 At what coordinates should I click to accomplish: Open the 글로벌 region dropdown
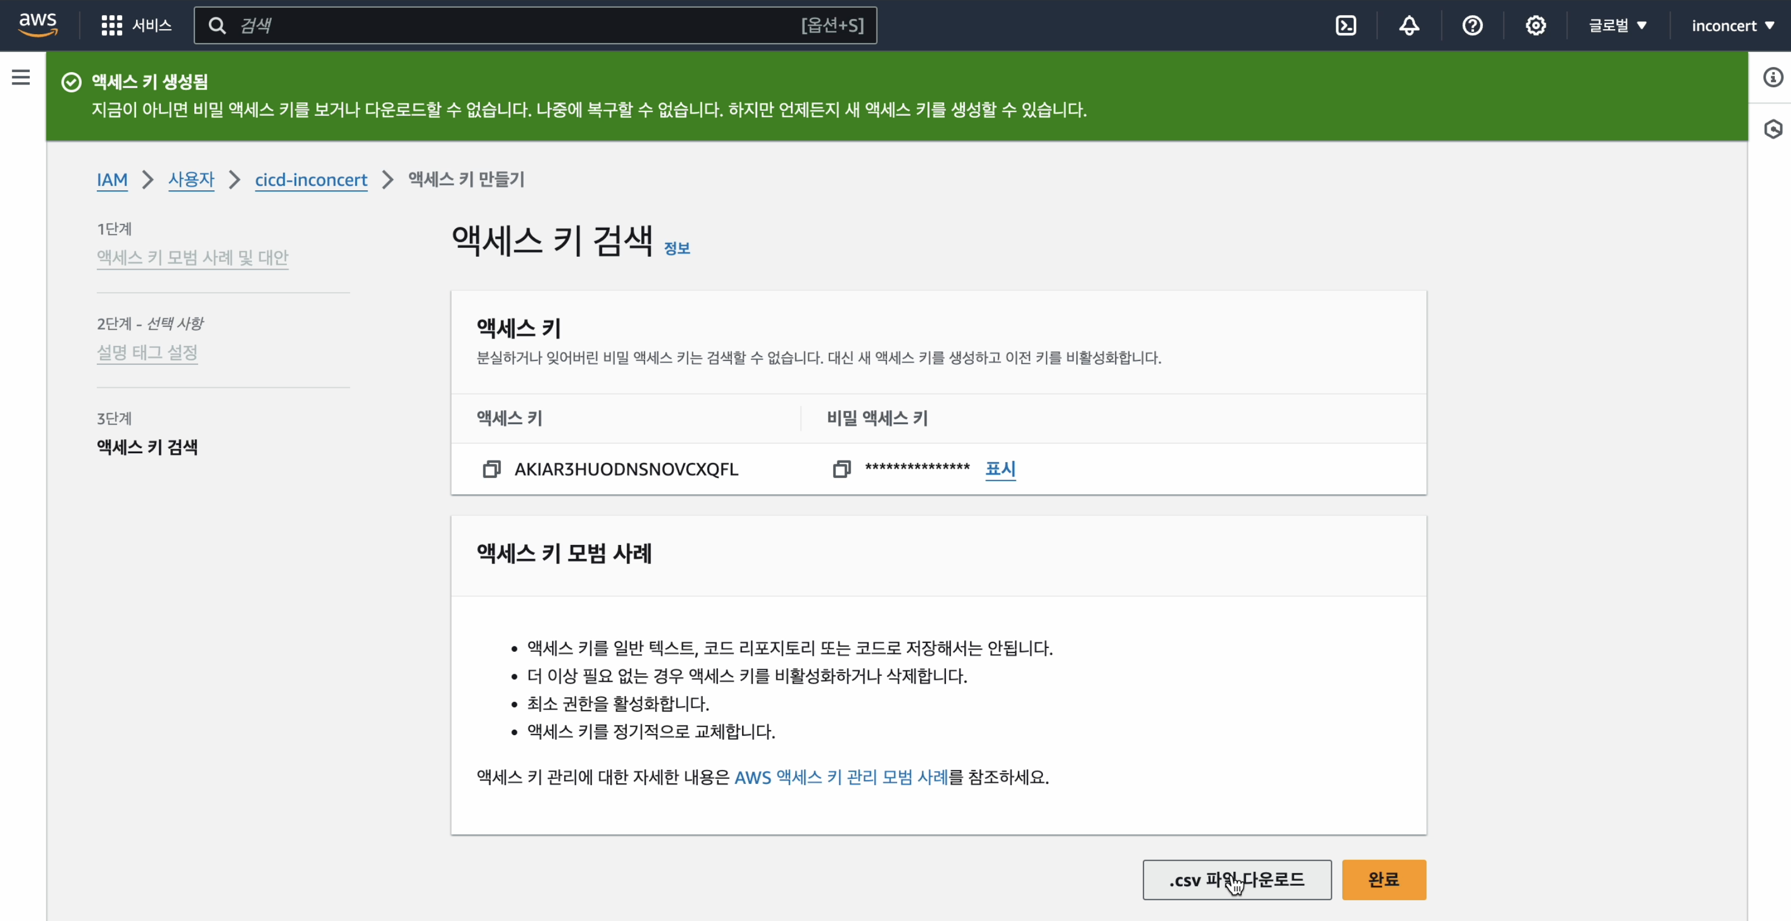[x=1617, y=25]
